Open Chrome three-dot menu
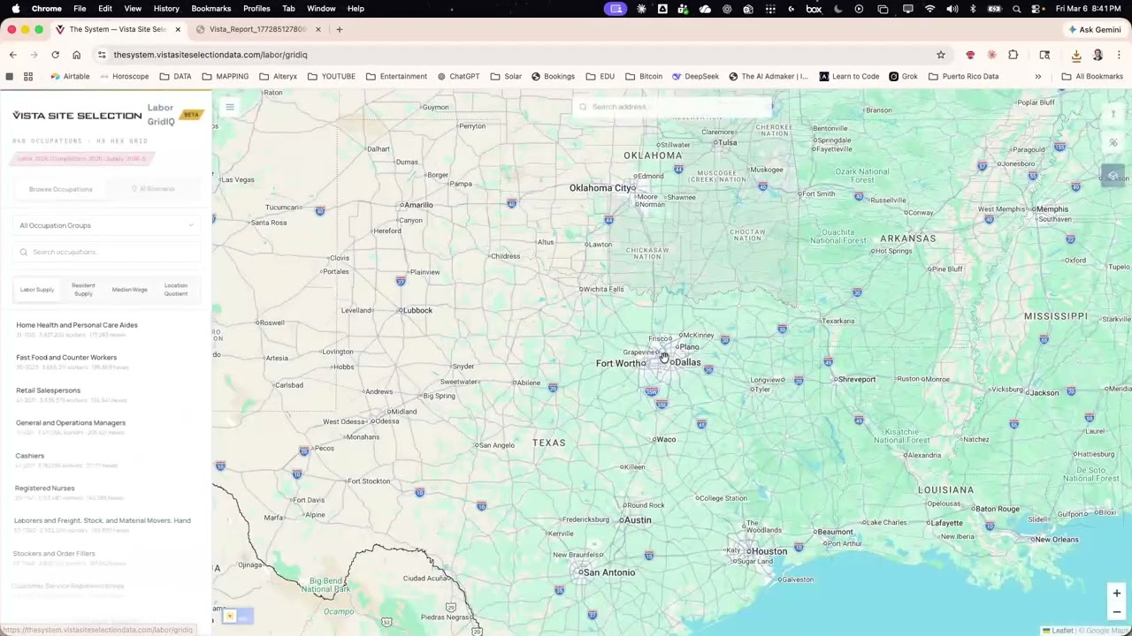The height and width of the screenshot is (636, 1132). tap(1118, 55)
